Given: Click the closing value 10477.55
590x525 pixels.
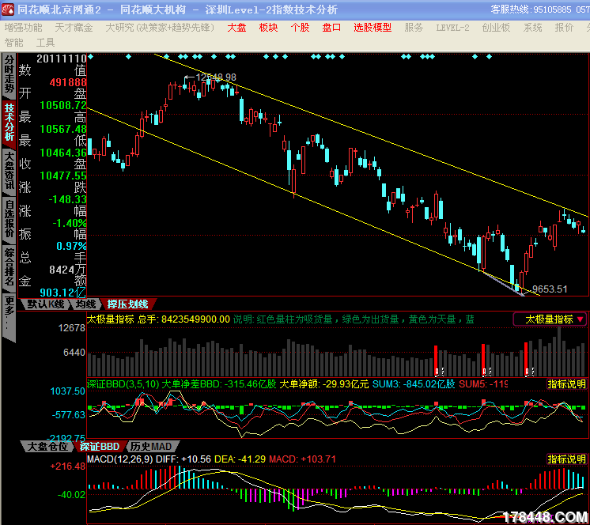Looking at the screenshot, I should (63, 176).
